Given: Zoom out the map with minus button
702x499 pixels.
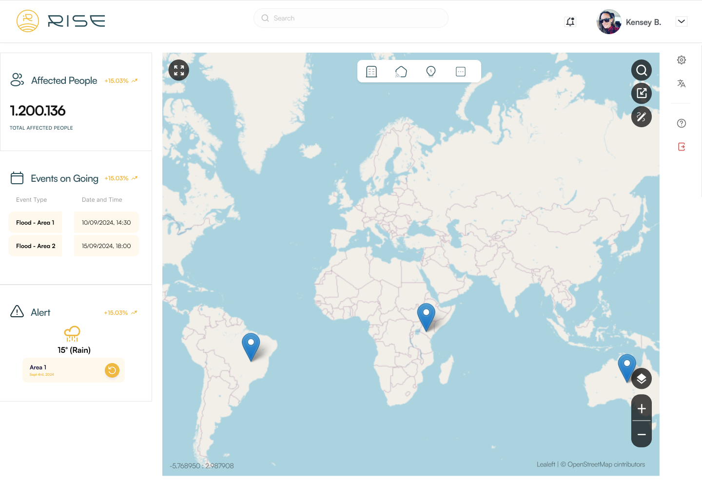Looking at the screenshot, I should pyautogui.click(x=642, y=434).
